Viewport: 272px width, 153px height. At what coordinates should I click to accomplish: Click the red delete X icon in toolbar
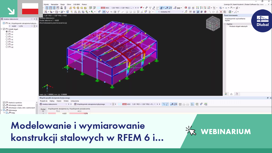[221, 12]
